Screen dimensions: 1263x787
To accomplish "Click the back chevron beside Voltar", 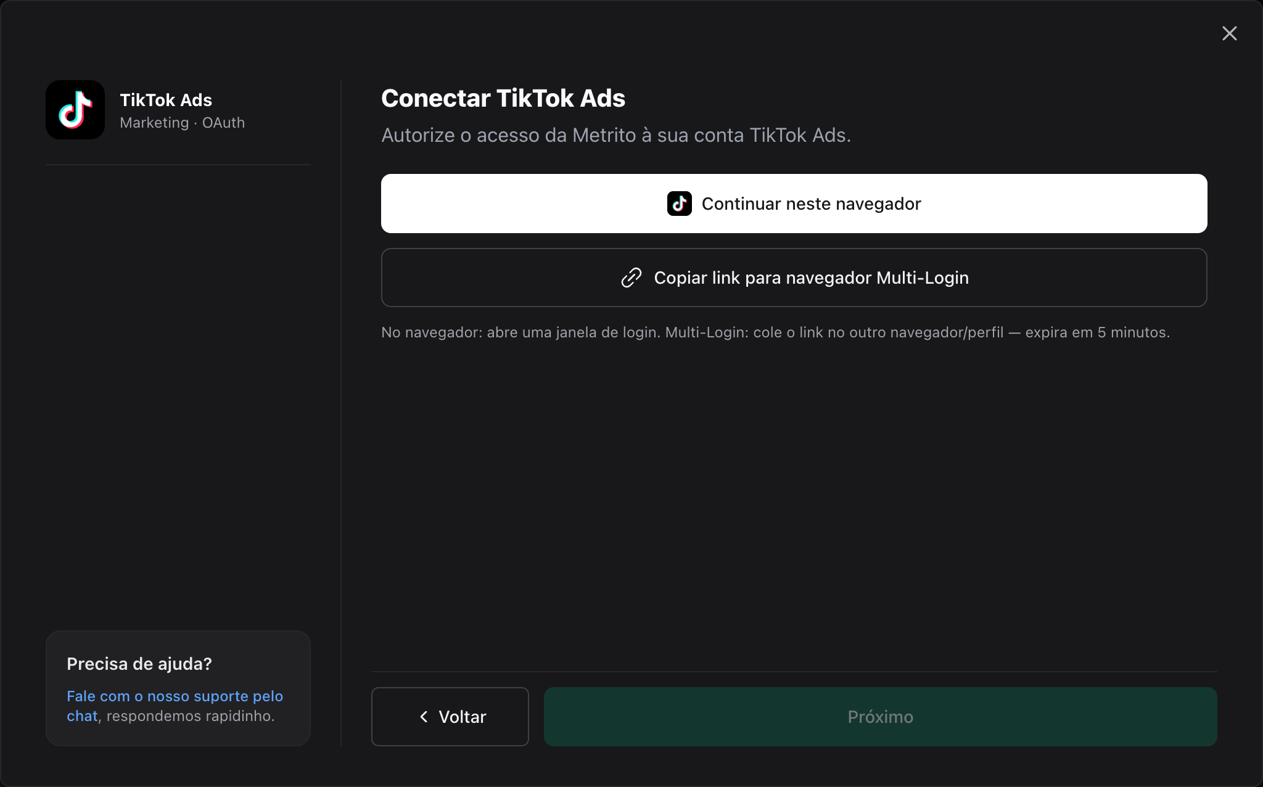I will [x=424, y=717].
